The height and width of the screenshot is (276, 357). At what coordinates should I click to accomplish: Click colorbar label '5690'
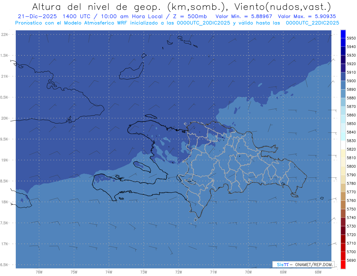click(x=351, y=261)
